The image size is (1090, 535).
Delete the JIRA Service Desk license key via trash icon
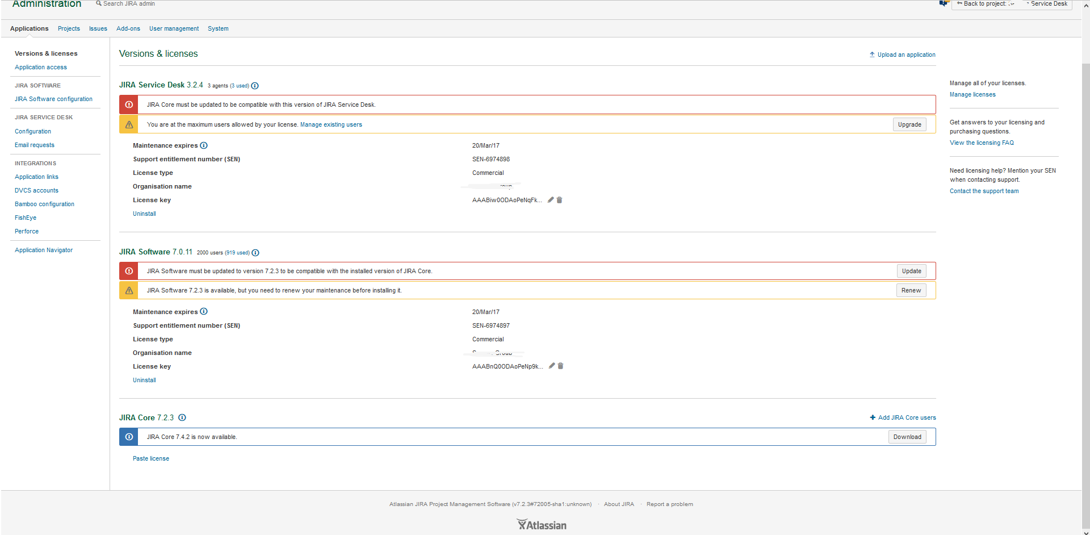click(x=559, y=200)
